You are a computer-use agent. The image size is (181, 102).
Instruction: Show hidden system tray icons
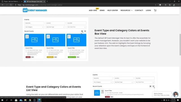point(162,100)
